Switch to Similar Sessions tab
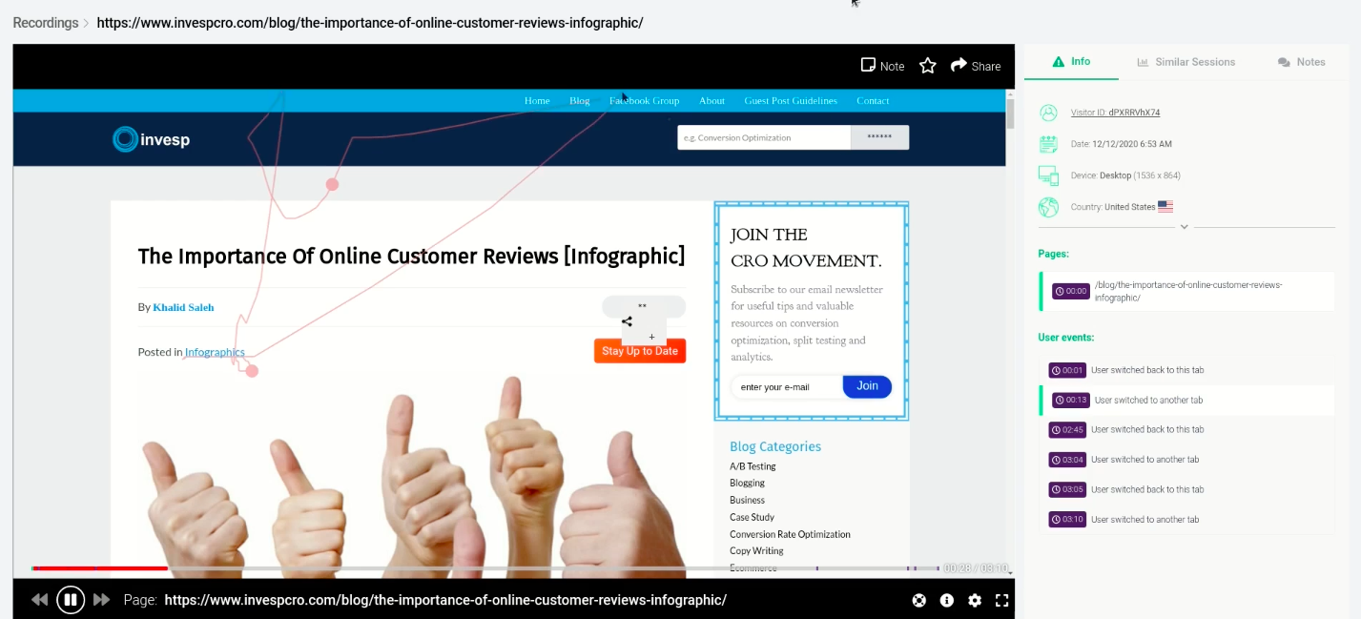The image size is (1361, 619). pyautogui.click(x=1186, y=62)
